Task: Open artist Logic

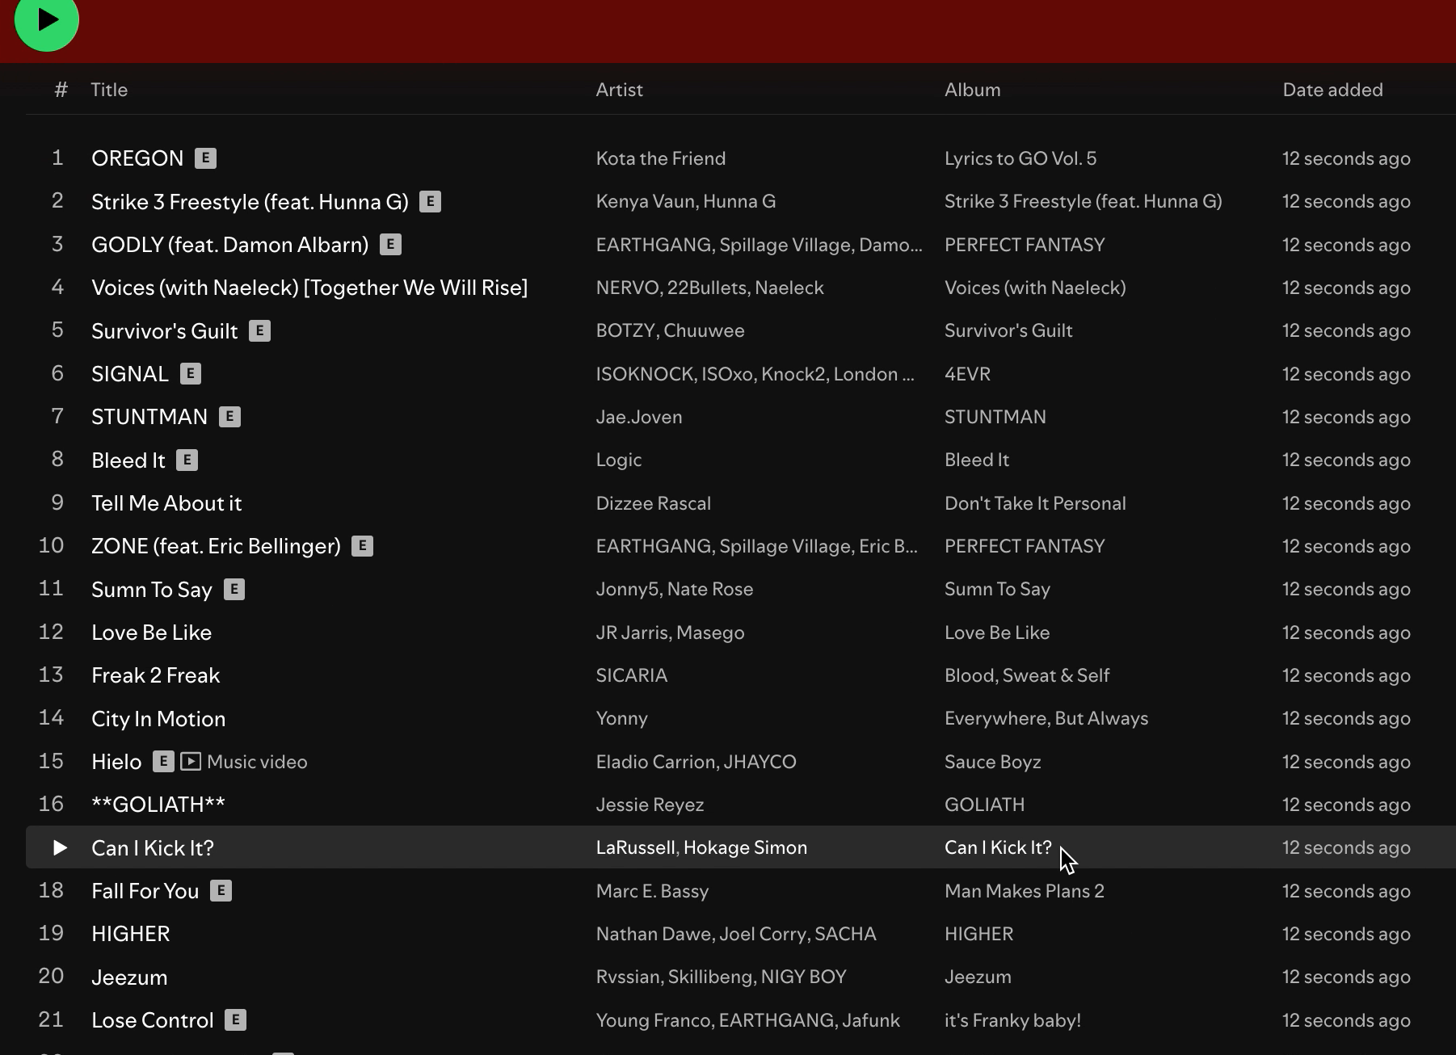Action: [618, 460]
